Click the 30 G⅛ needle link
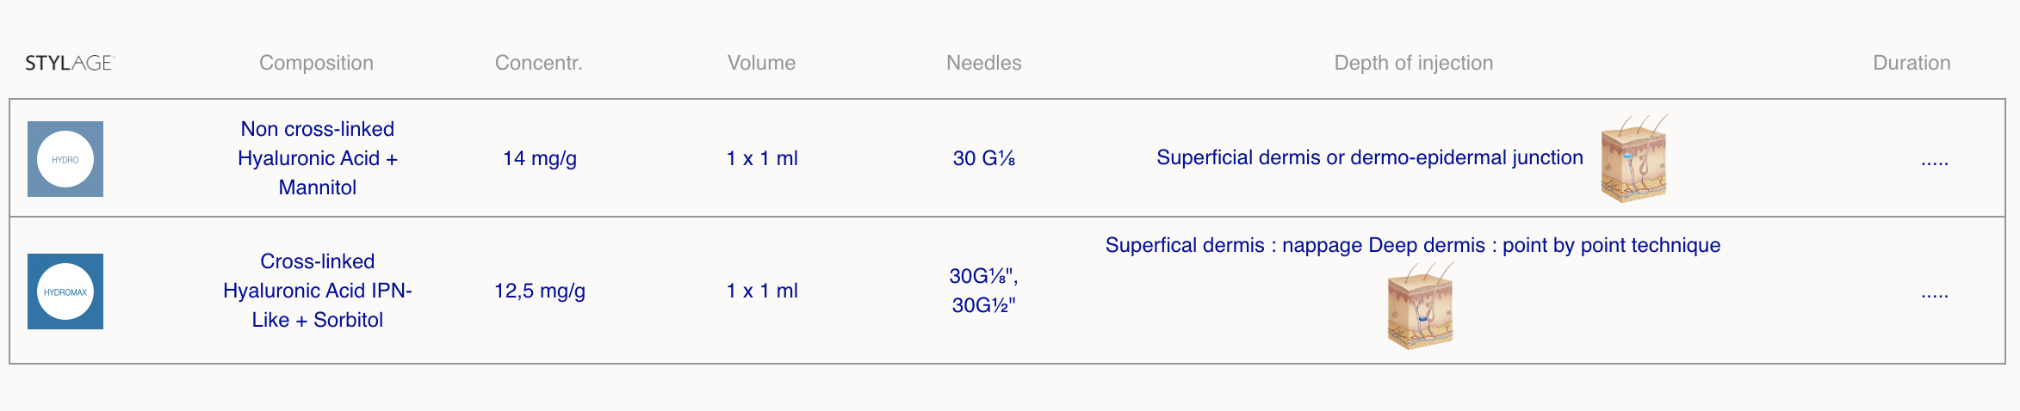The height and width of the screenshot is (411, 2020). pos(984,158)
